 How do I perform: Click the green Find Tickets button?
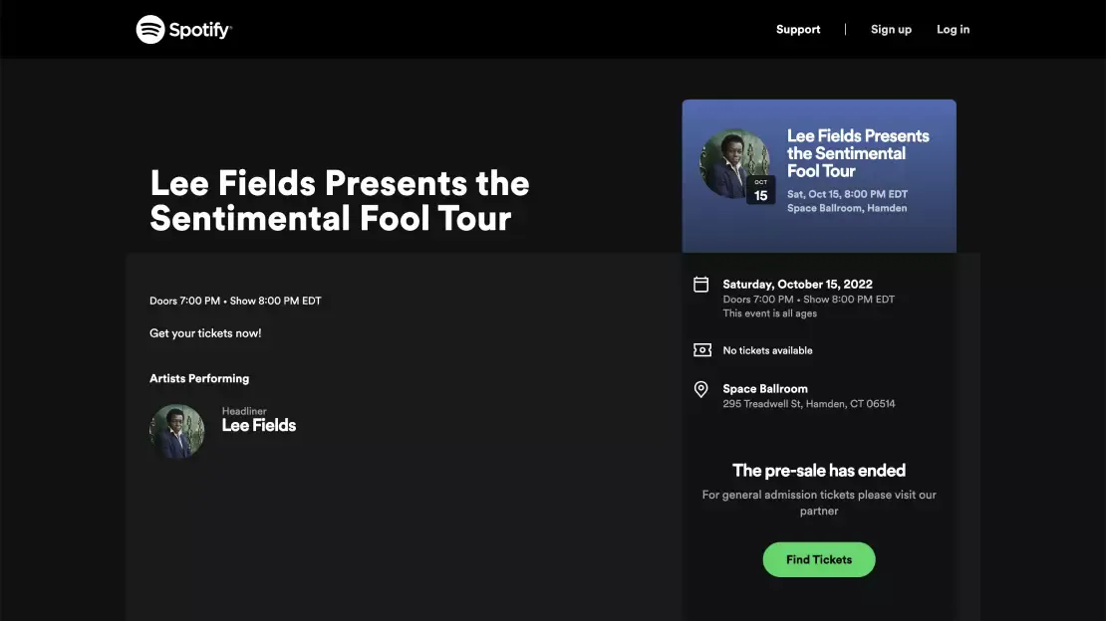[819, 559]
